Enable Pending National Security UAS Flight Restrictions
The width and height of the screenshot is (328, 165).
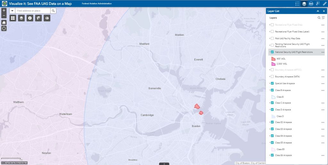(x=272, y=45)
